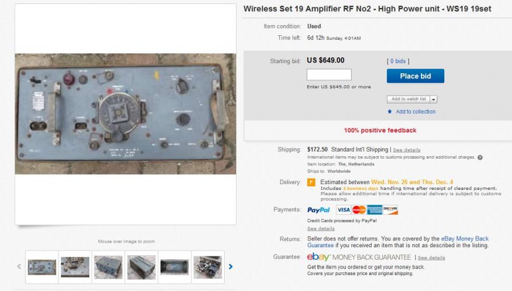The height and width of the screenshot is (291, 512).
Task: Click the next thumbnails arrow
Action: [x=230, y=267]
